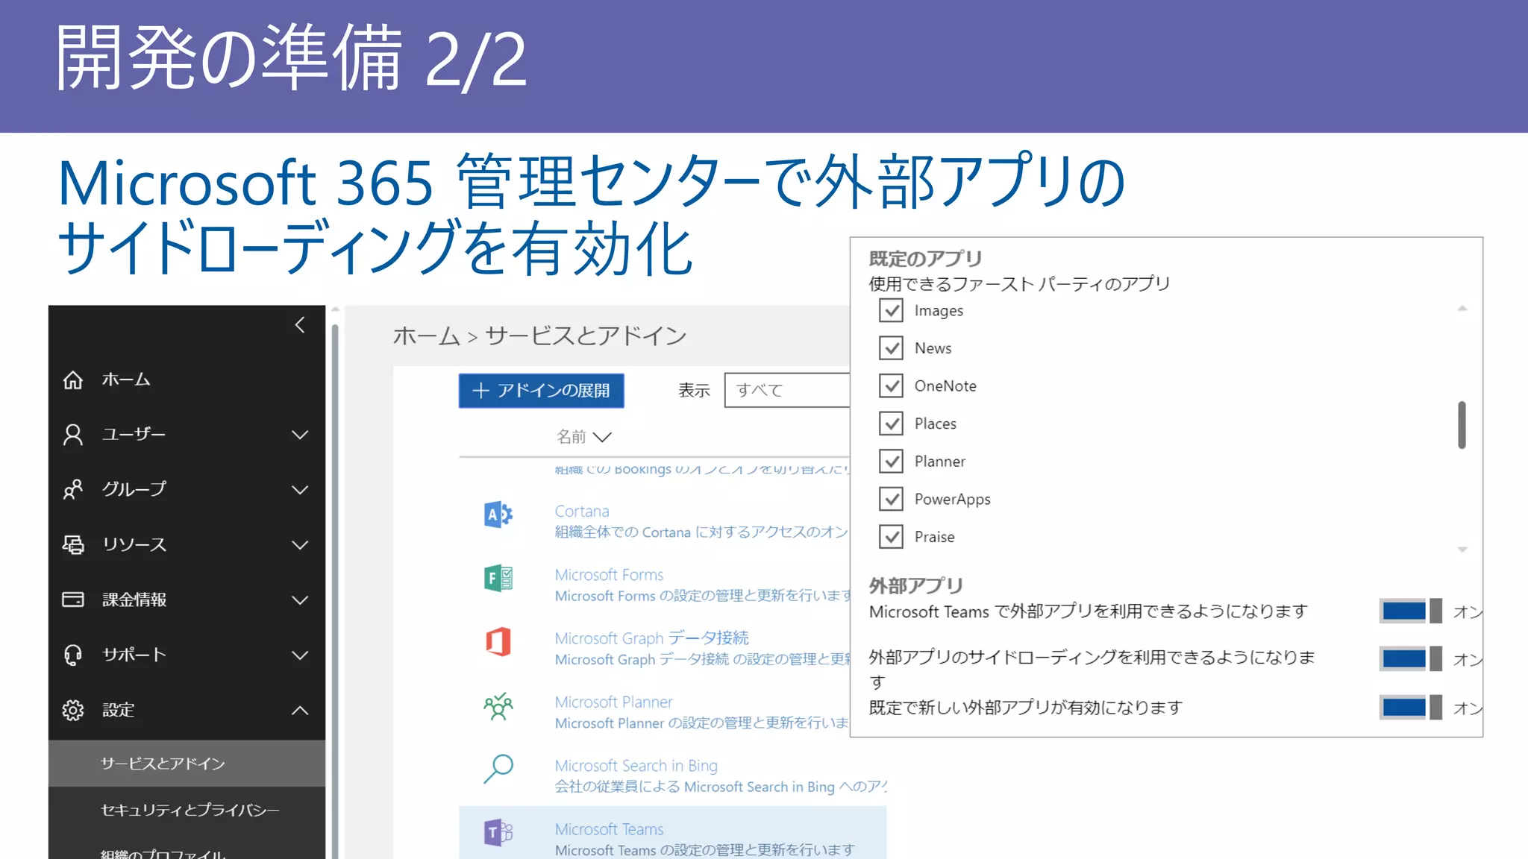Image resolution: width=1528 pixels, height=859 pixels.
Task: Open Microsoft Graph データ接続 link
Action: click(652, 638)
